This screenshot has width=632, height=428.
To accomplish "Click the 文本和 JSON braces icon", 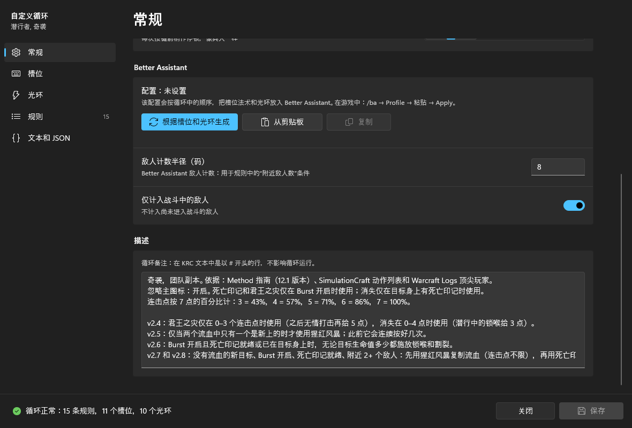I will pos(16,137).
